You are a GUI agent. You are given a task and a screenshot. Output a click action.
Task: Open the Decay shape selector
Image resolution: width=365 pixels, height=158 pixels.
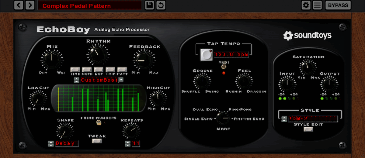[x=67, y=143]
